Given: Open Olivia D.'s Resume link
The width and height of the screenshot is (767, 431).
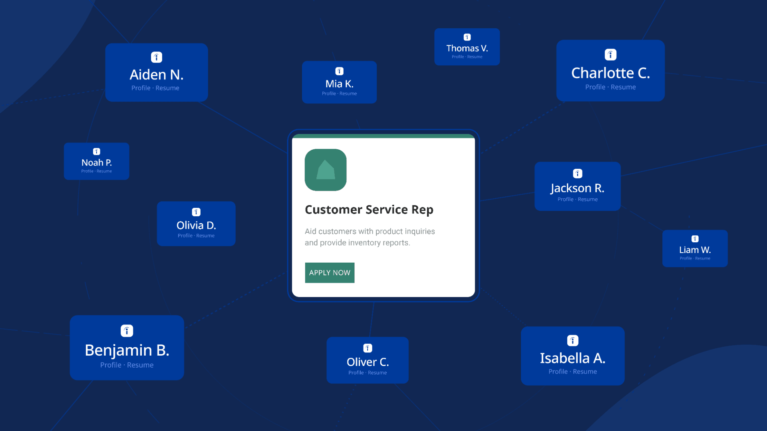Looking at the screenshot, I should pos(205,236).
